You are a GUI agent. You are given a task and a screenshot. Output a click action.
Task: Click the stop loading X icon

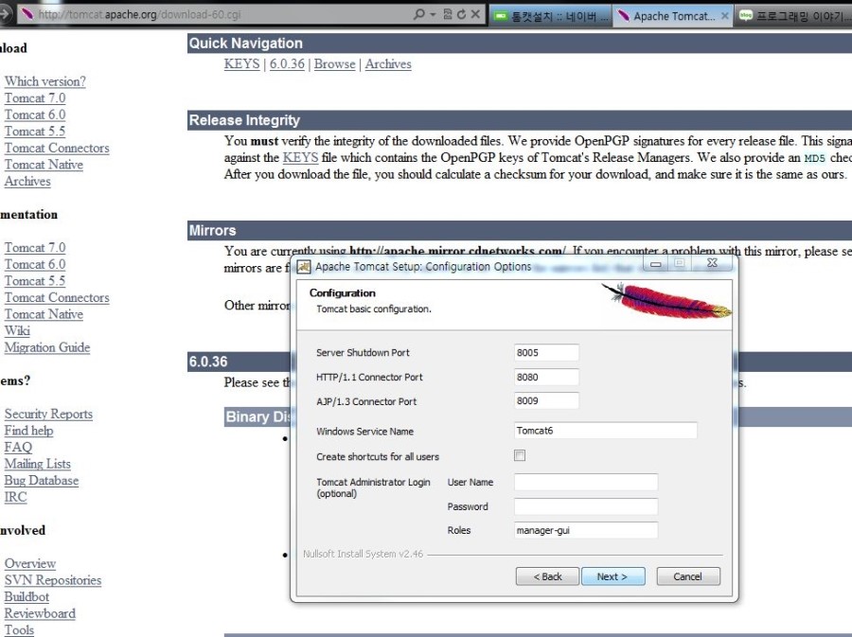pyautogui.click(x=475, y=14)
